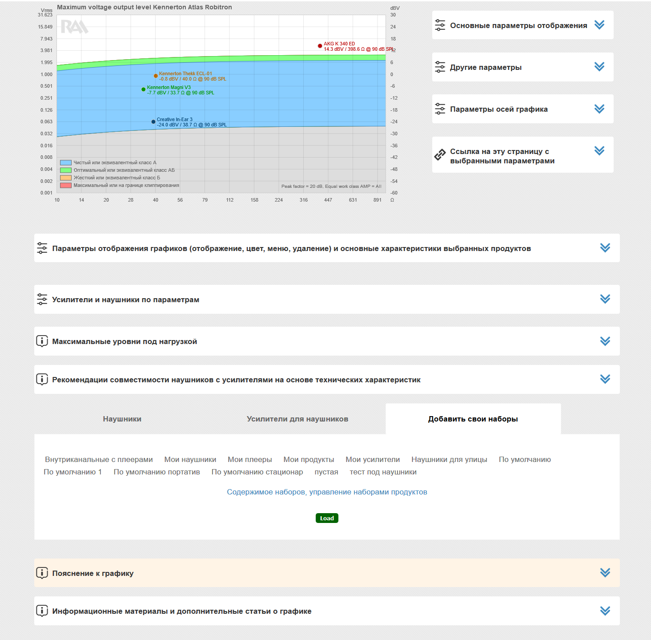Open Содержимое наборов, управление наборами продуктов link
The image size is (651, 640).
(327, 492)
